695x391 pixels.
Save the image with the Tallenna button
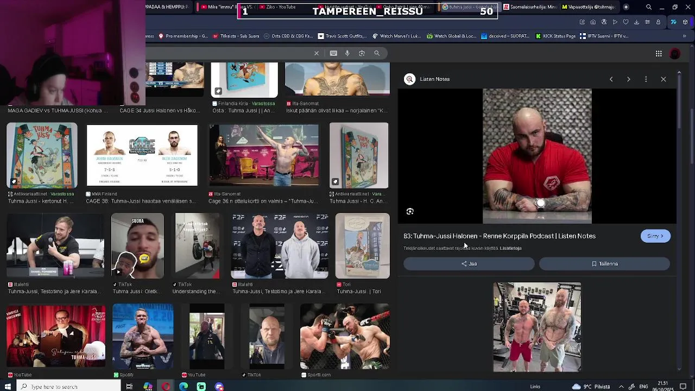(x=604, y=264)
